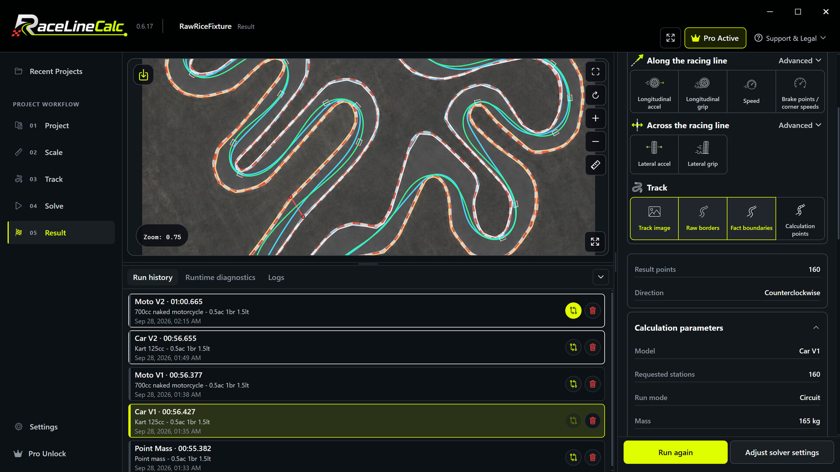Select the ruler measure tool icon
This screenshot has width=840, height=472.
[x=595, y=165]
